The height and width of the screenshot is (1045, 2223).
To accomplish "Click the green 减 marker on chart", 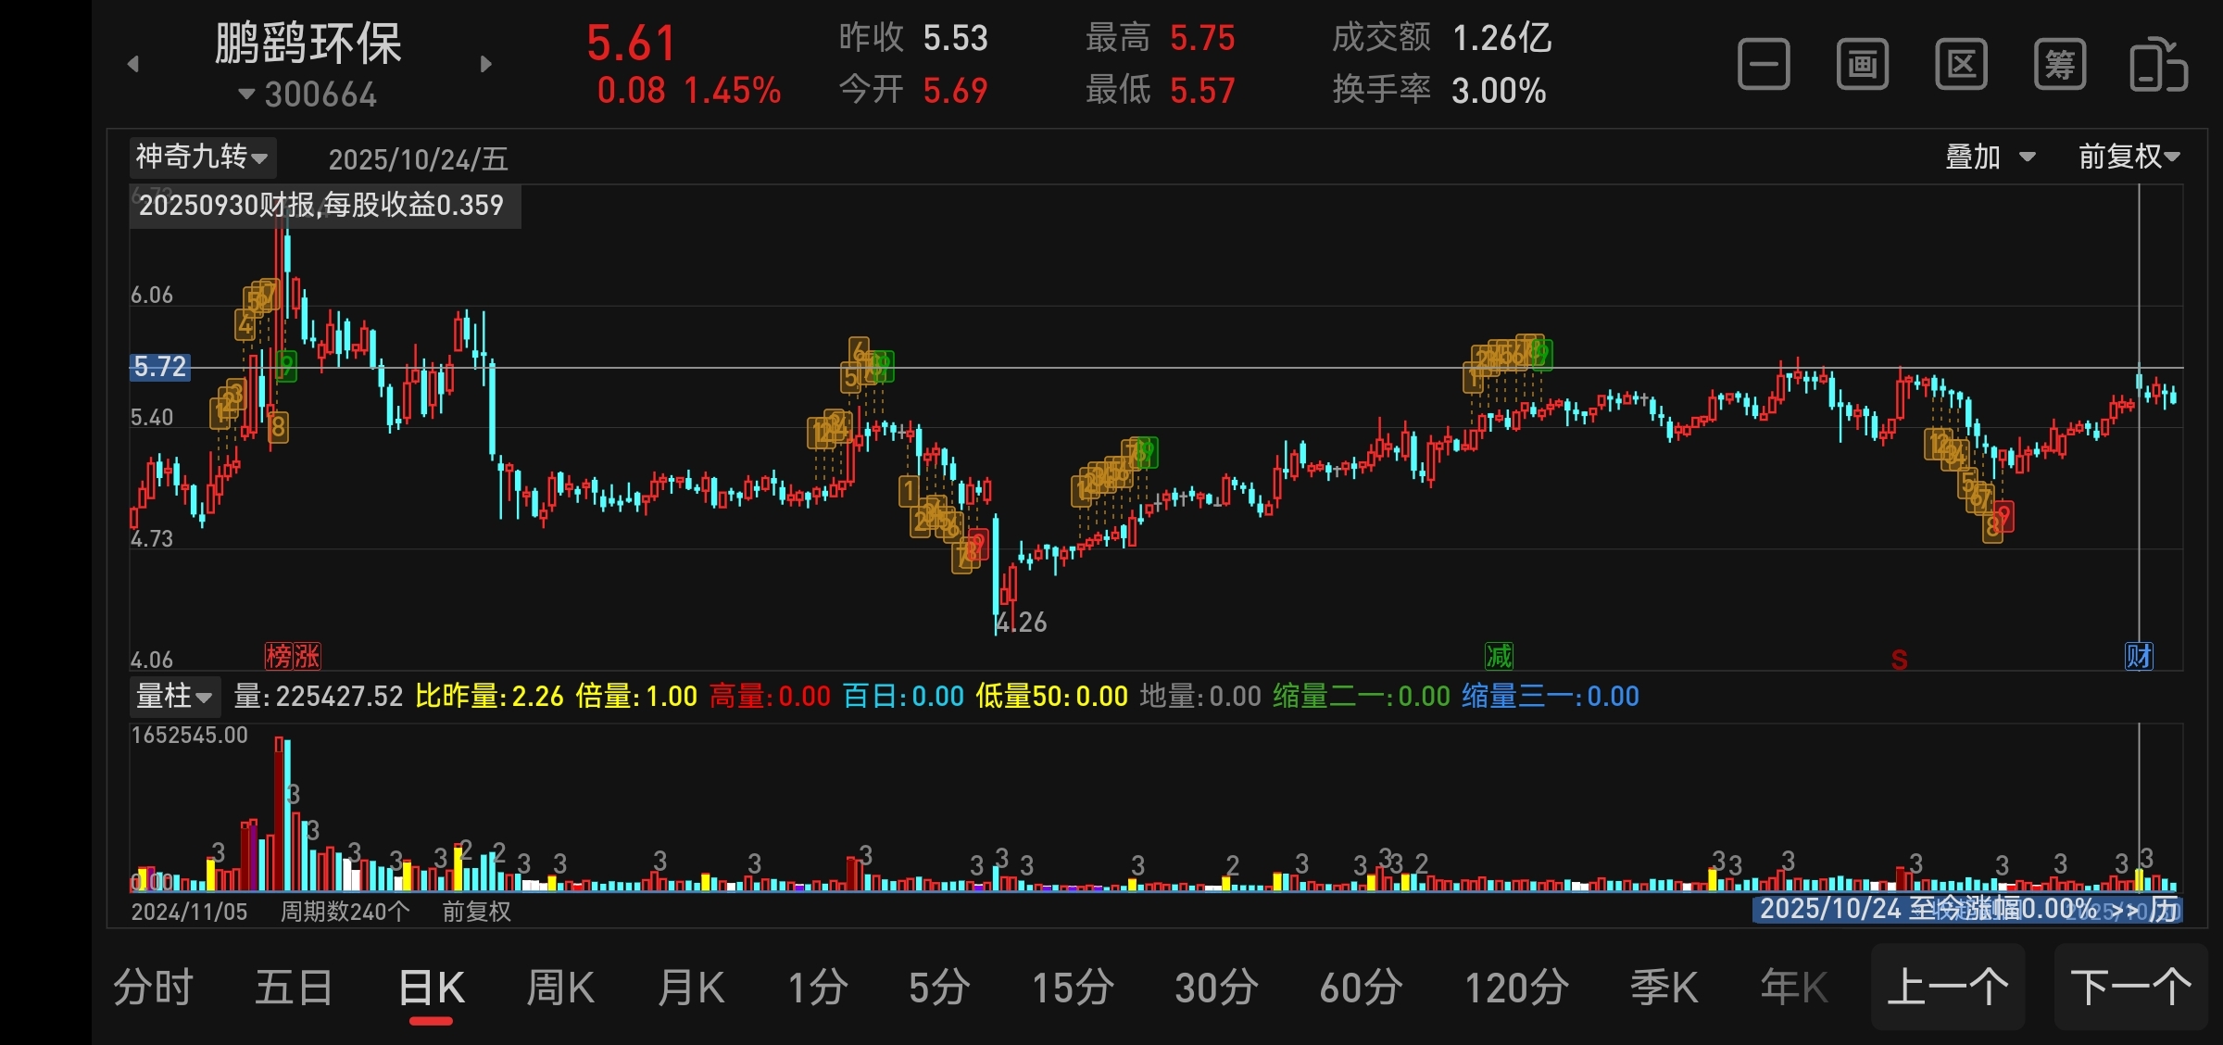I will [x=1499, y=656].
